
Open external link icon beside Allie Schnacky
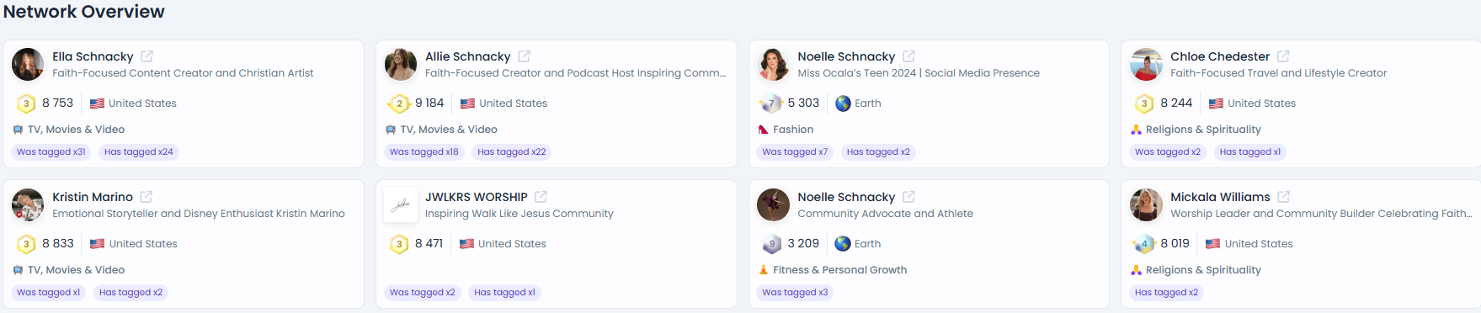524,56
